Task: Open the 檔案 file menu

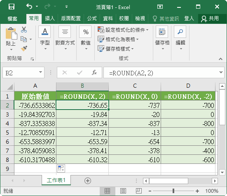Action: [x=12, y=19]
